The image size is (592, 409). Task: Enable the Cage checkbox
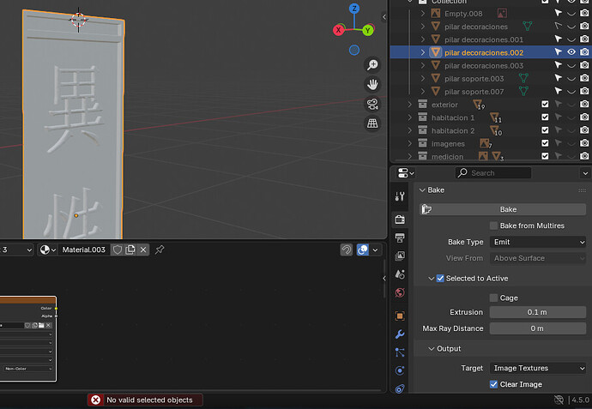click(493, 298)
